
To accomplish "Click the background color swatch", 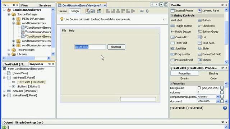I will [x=199, y=88].
